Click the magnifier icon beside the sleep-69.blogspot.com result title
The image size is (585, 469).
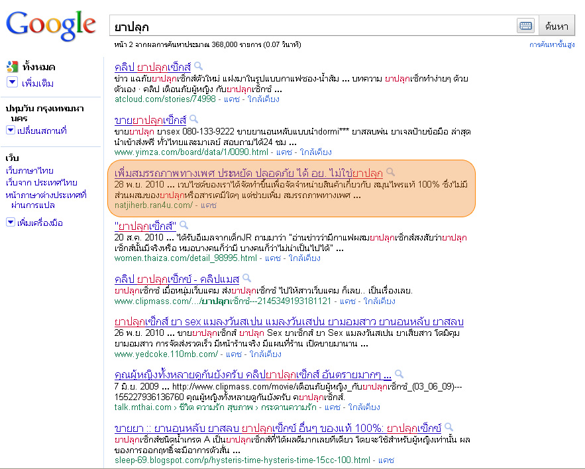point(449,427)
